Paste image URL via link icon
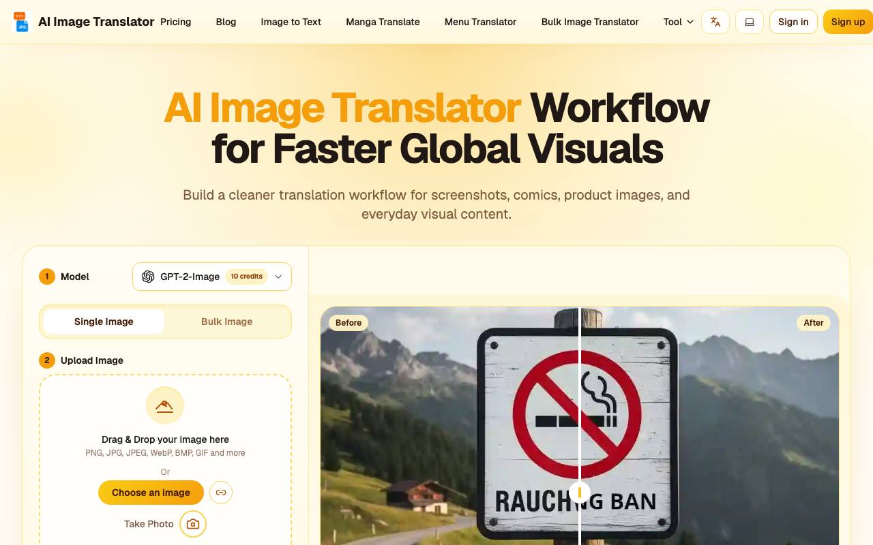The width and height of the screenshot is (873, 545). point(221,493)
